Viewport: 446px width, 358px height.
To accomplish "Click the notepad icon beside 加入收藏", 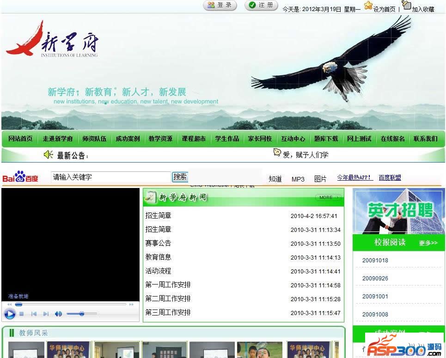I will (x=406, y=5).
